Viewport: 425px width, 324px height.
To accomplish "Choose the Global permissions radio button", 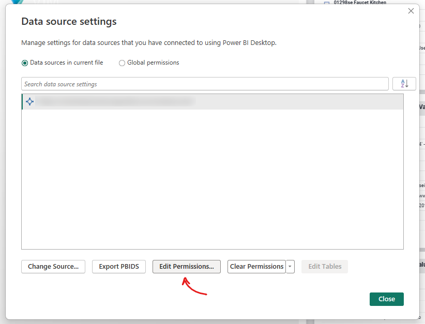I will point(122,63).
